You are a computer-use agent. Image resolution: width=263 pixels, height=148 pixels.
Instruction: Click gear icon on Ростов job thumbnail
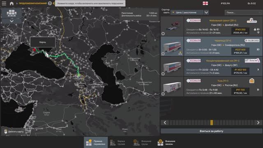click(163, 94)
